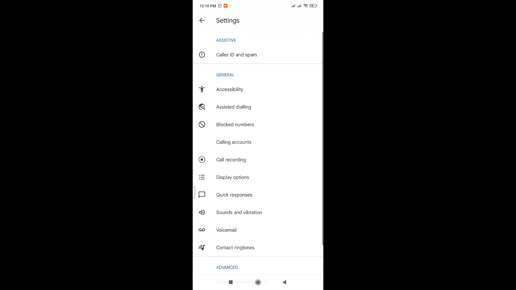This screenshot has width=516, height=290.
Task: Tap the Display options list icon
Action: click(x=202, y=177)
